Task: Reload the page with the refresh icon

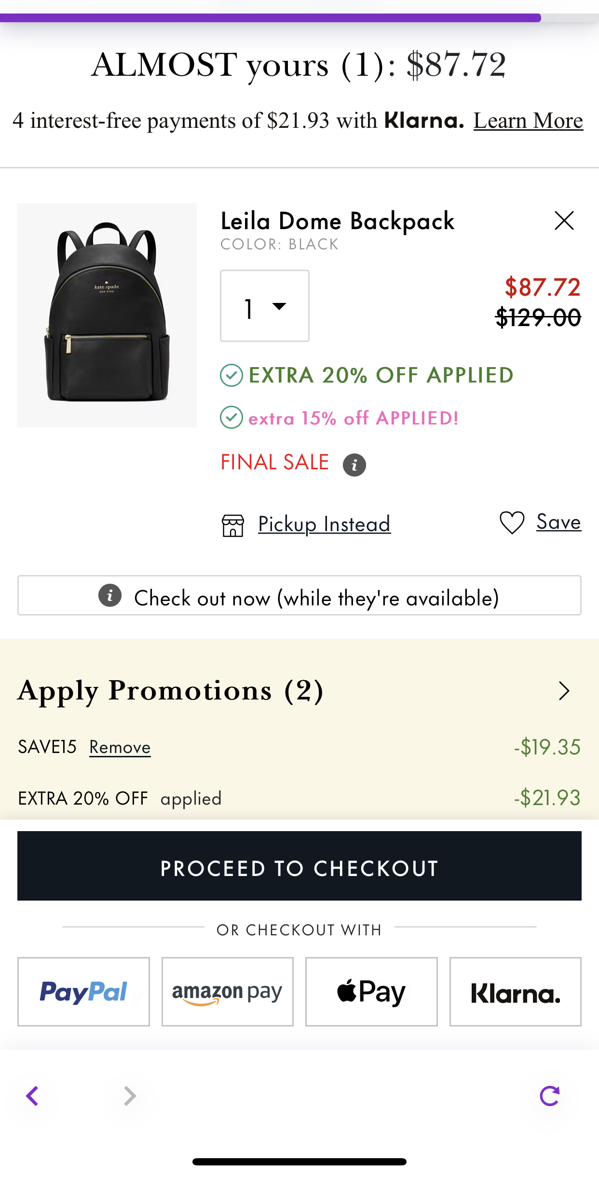Action: (549, 1095)
